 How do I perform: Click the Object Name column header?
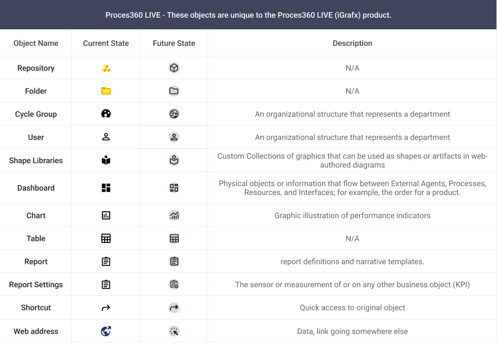click(36, 43)
